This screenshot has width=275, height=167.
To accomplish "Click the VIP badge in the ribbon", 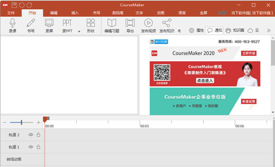I will coord(223,13).
